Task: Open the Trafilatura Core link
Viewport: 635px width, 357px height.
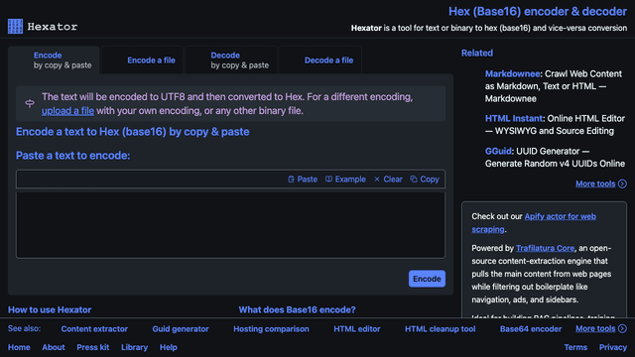Action: click(545, 248)
